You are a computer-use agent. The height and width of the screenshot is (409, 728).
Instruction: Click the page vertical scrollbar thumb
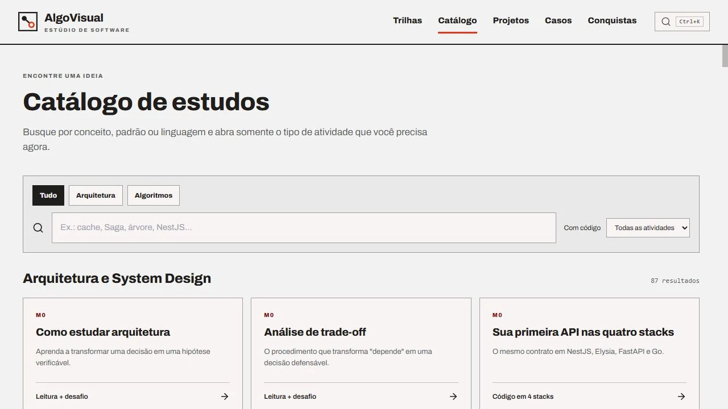(x=725, y=55)
